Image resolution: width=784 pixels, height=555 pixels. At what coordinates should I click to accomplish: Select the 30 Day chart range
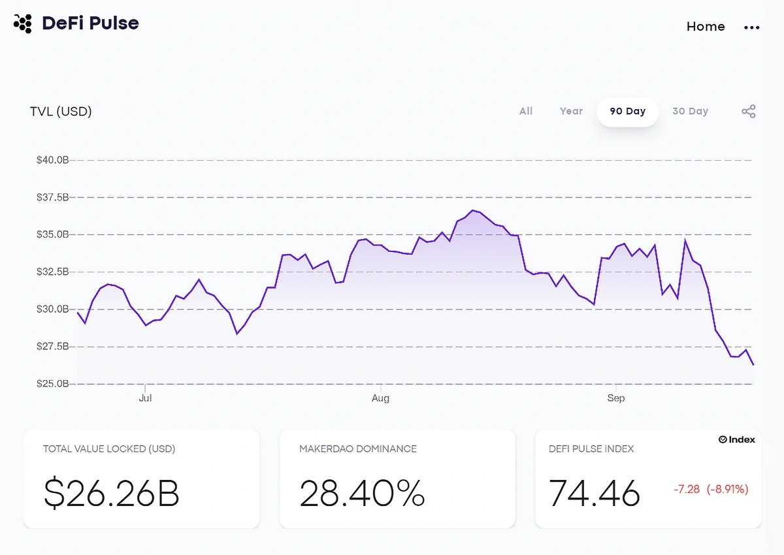[x=690, y=111]
